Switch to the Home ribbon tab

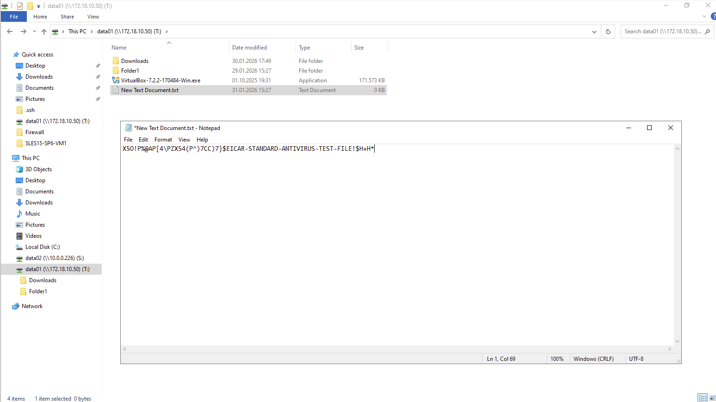(x=40, y=17)
